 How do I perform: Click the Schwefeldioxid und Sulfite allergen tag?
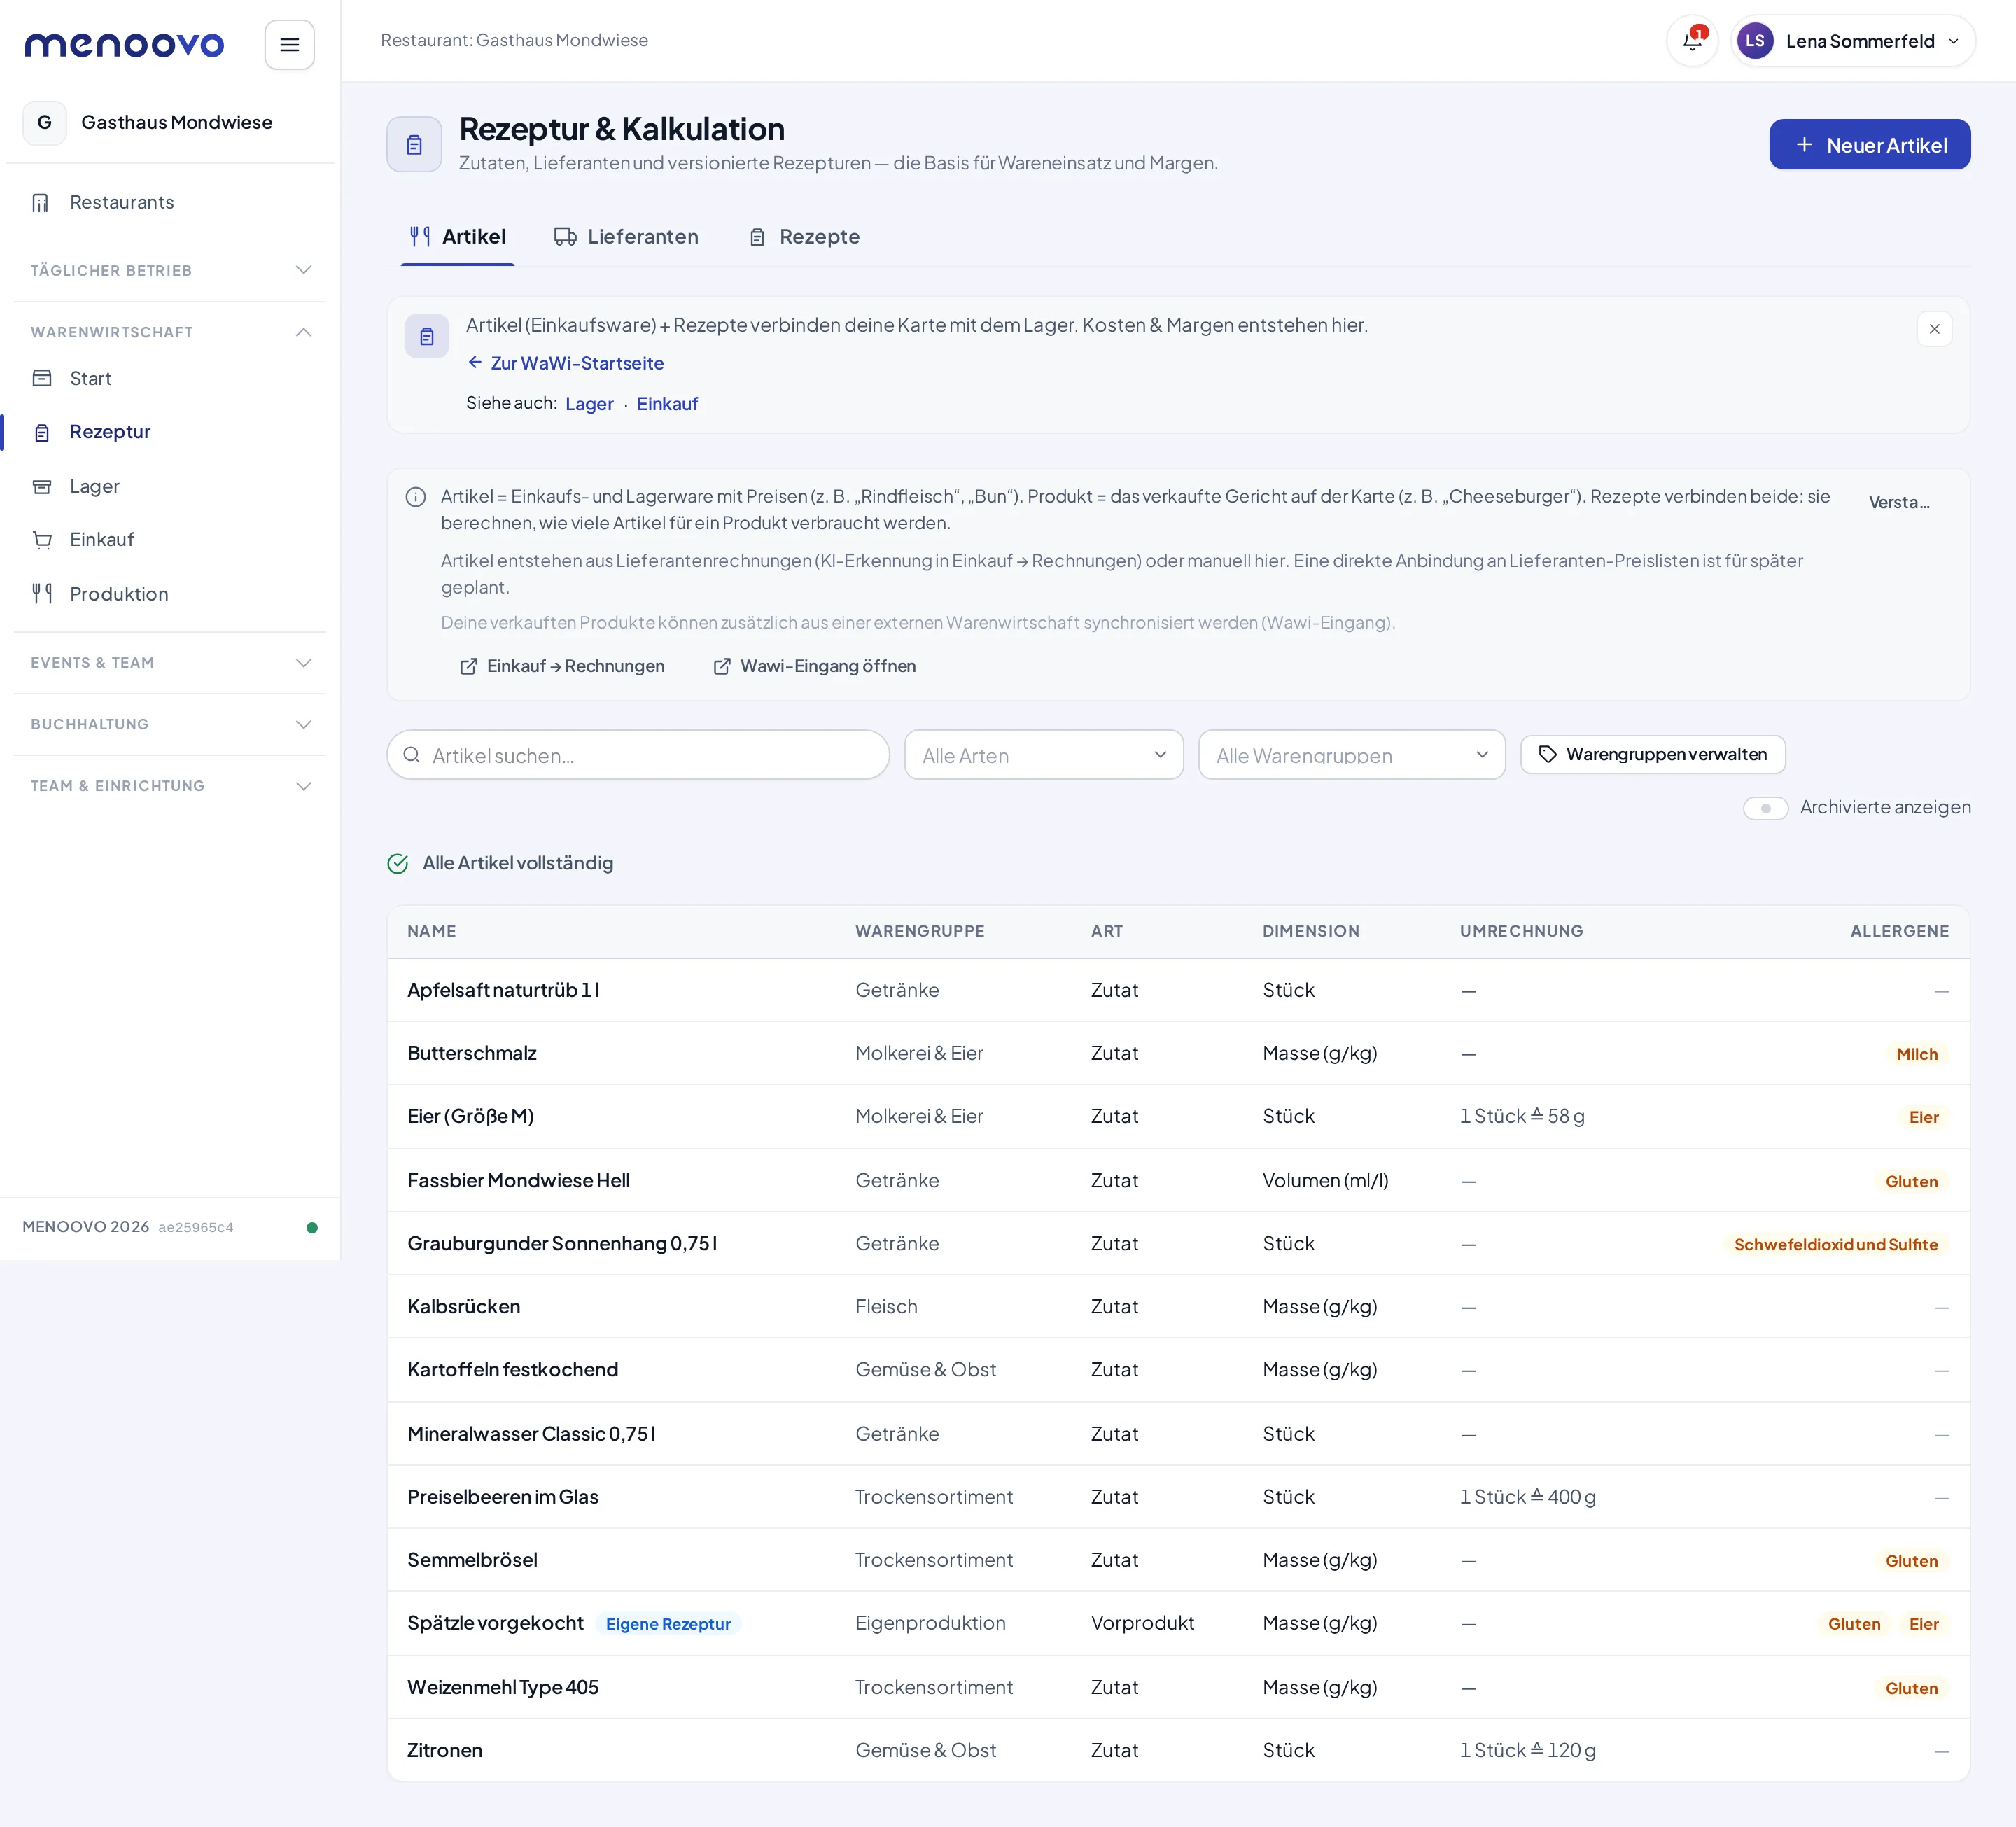click(x=1835, y=1244)
